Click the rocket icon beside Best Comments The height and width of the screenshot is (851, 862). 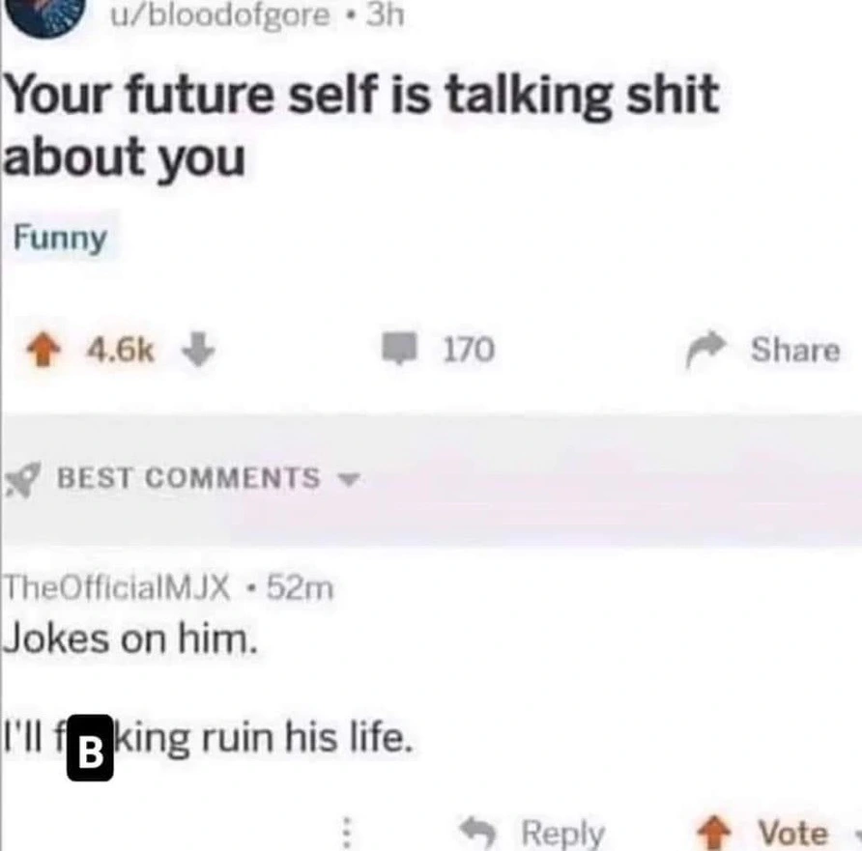click(23, 480)
